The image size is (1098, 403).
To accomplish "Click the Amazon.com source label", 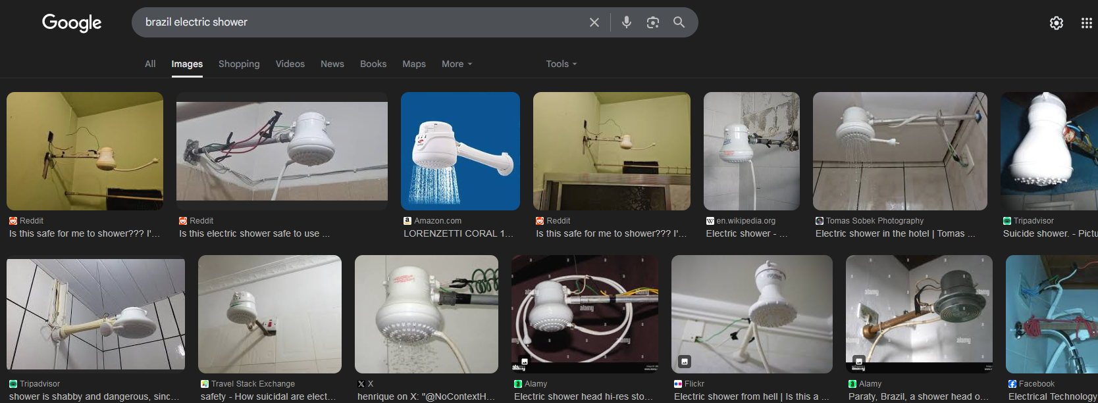I will [x=438, y=221].
